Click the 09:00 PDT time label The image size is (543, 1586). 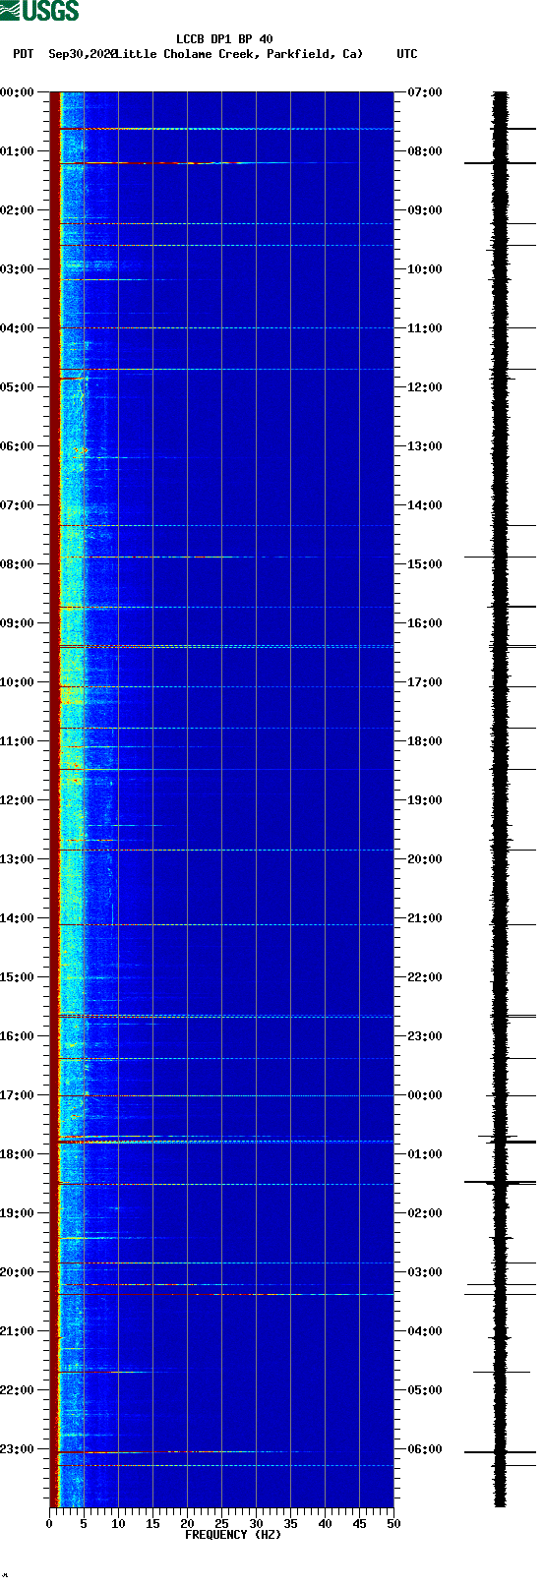(x=18, y=623)
